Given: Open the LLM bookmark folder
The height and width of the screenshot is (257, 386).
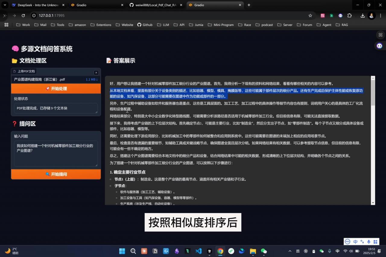Looking at the screenshot, I should (163, 25).
